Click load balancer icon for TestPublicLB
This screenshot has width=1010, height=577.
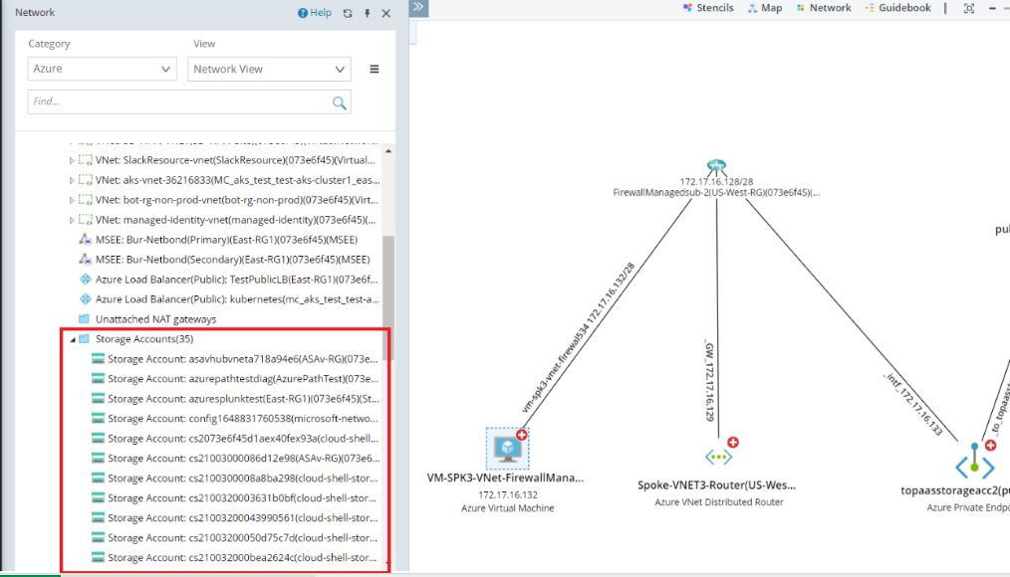click(x=85, y=280)
